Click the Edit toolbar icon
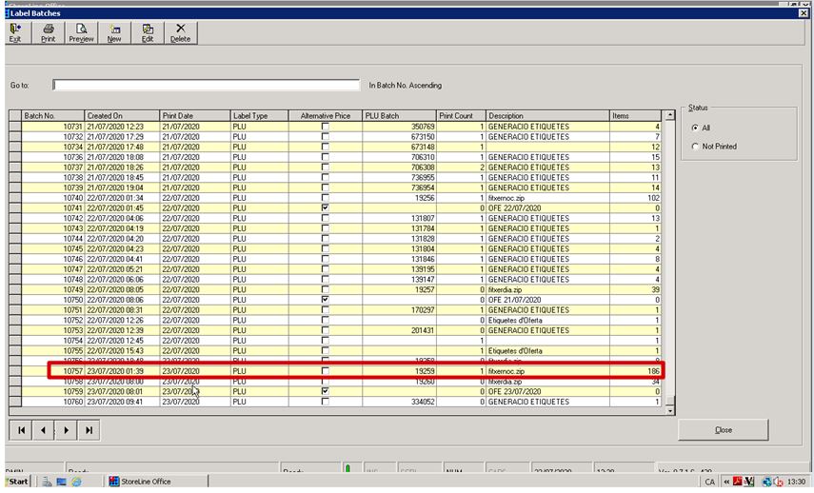Image resolution: width=814 pixels, height=493 pixels. 147,32
